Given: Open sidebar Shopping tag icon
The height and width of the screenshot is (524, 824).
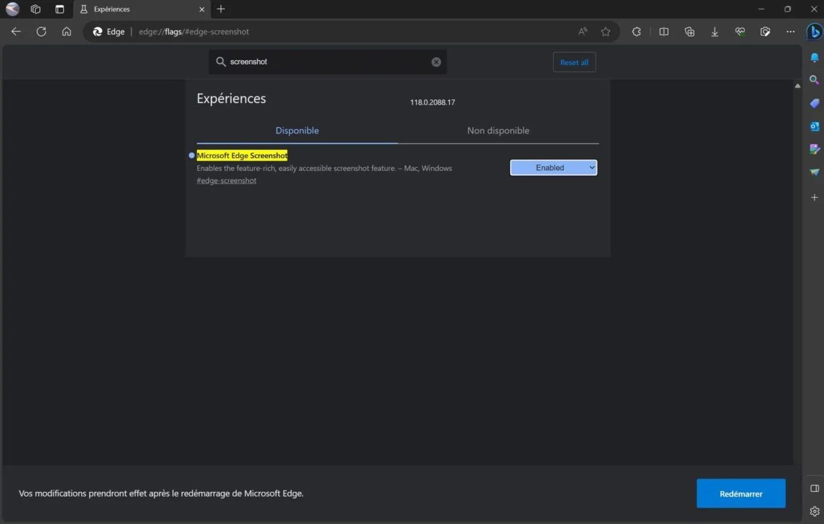Looking at the screenshot, I should [815, 104].
